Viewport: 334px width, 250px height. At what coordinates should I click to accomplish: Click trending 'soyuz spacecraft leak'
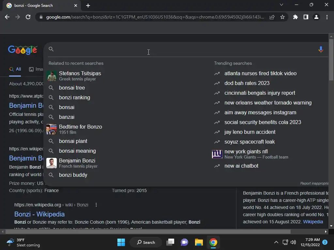click(250, 142)
